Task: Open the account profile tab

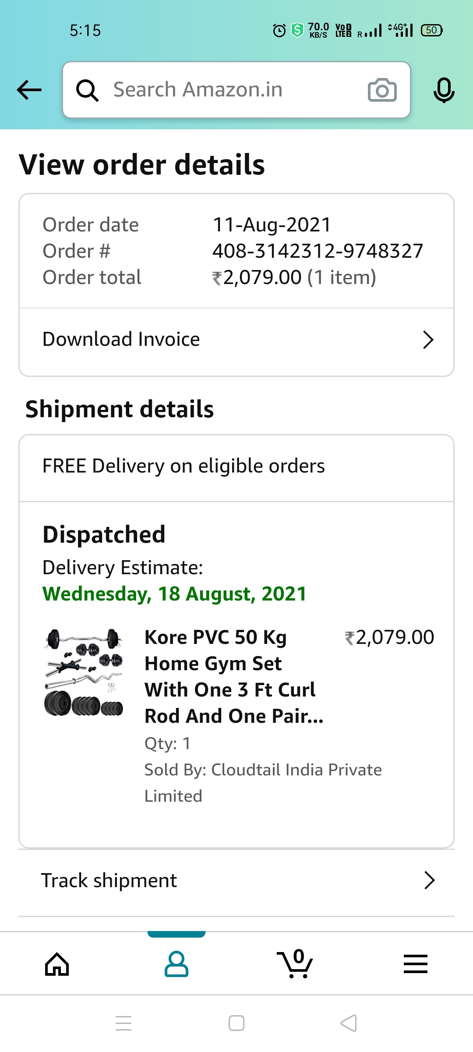Action: pyautogui.click(x=176, y=964)
